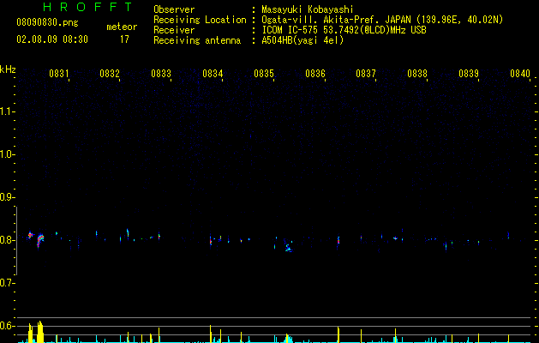Click the 1.0 frequency axis label

(x=7, y=154)
